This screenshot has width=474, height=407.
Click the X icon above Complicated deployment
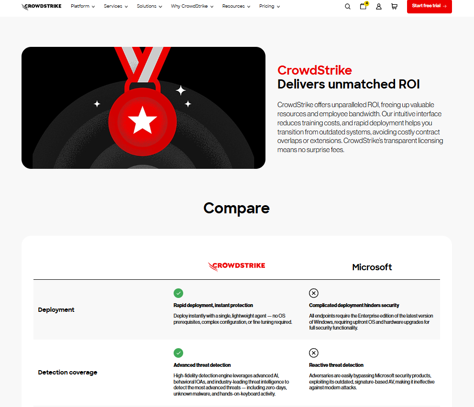(x=314, y=293)
